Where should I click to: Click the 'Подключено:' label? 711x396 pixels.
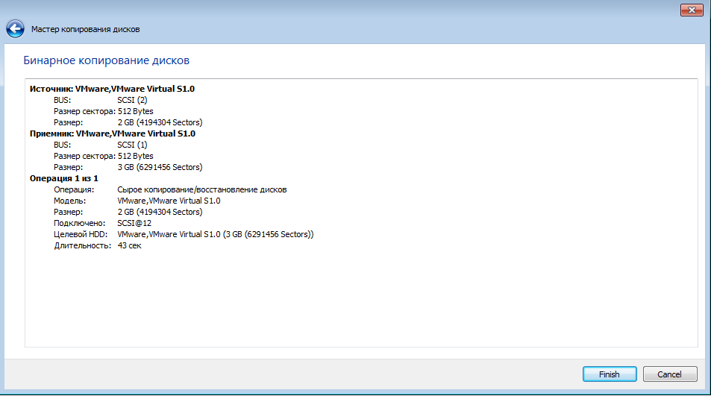click(79, 224)
